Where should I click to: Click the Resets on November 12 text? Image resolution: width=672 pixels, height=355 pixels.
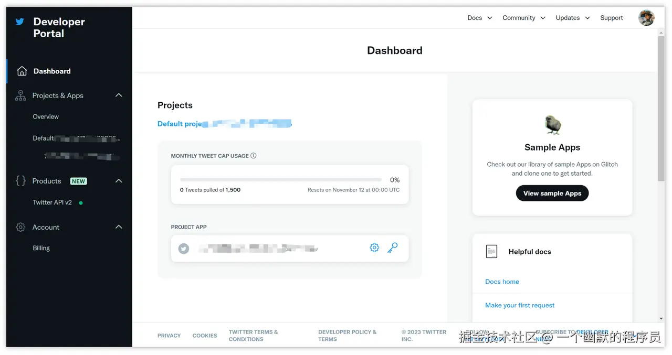click(x=353, y=190)
